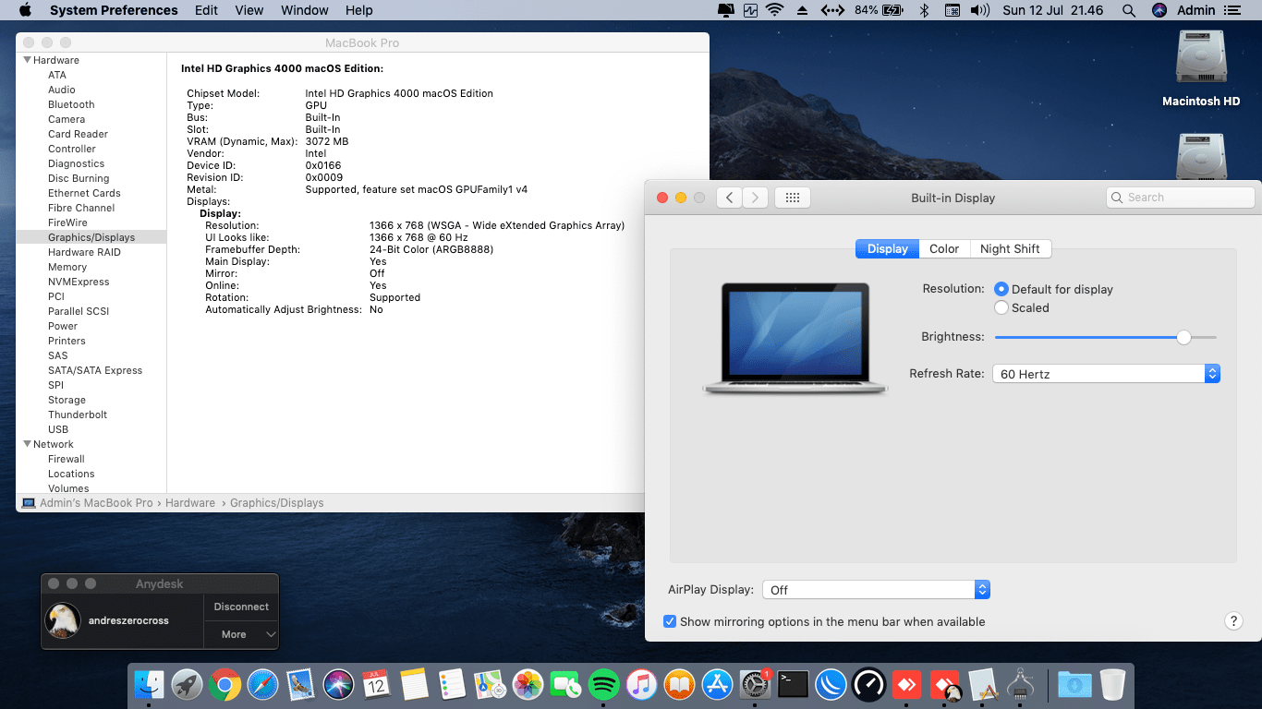
Task: Adjust the Brightness slider
Action: 1183,337
